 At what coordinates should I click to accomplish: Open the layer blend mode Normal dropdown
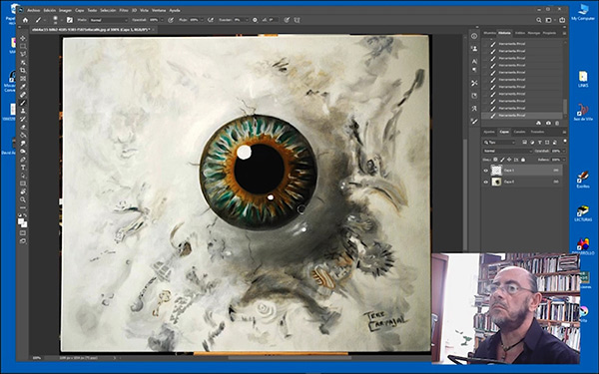tap(508, 151)
